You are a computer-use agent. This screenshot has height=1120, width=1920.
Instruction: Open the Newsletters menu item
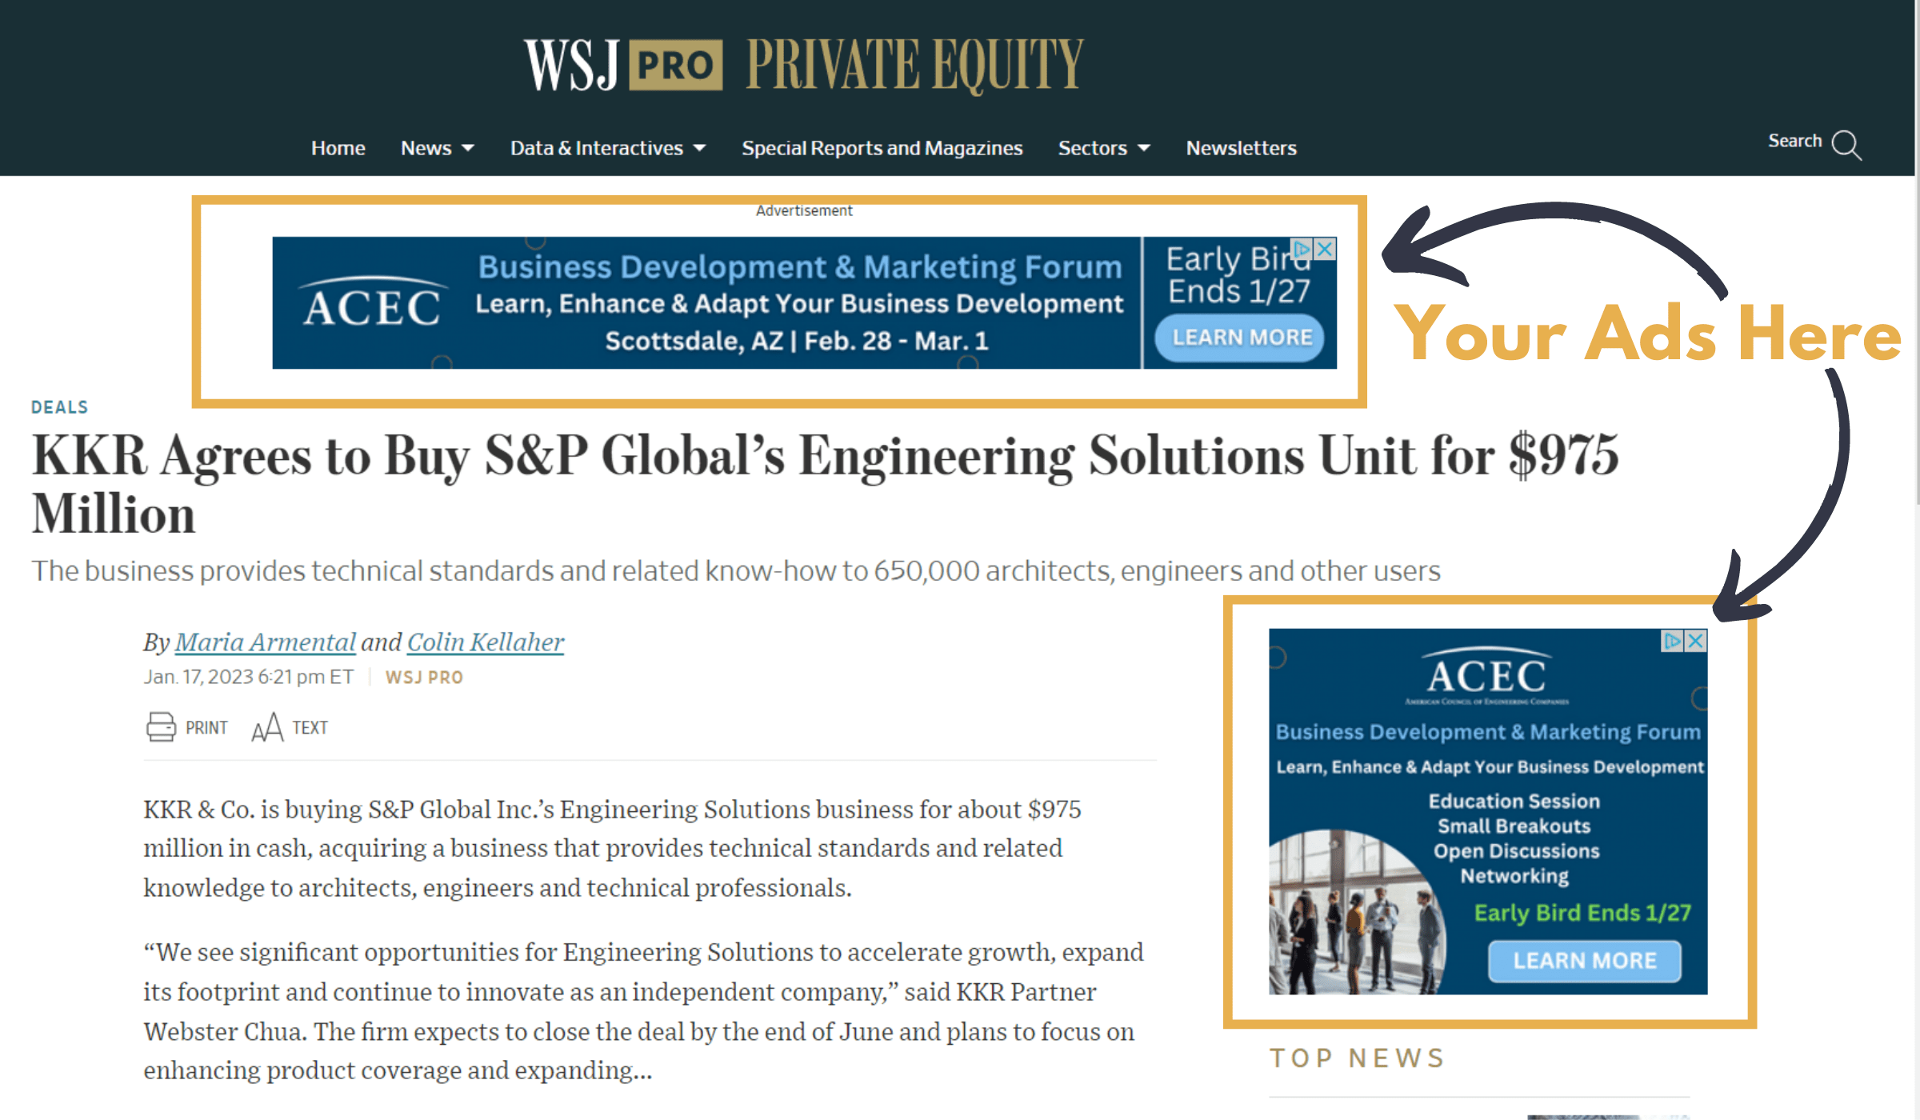[1241, 148]
